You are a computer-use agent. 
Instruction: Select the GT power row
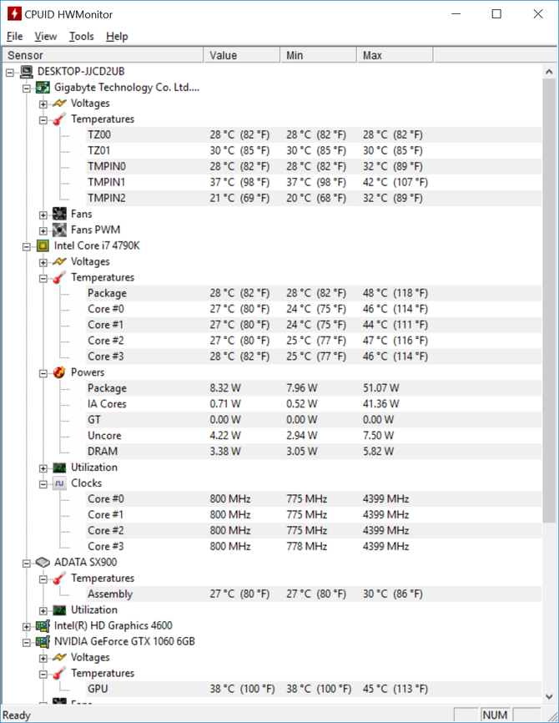click(314, 420)
